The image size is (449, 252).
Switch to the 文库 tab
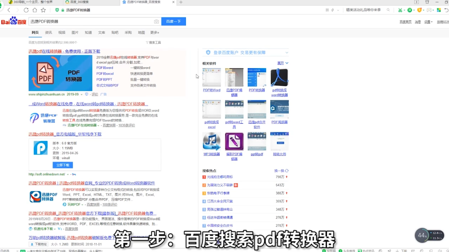102,33
